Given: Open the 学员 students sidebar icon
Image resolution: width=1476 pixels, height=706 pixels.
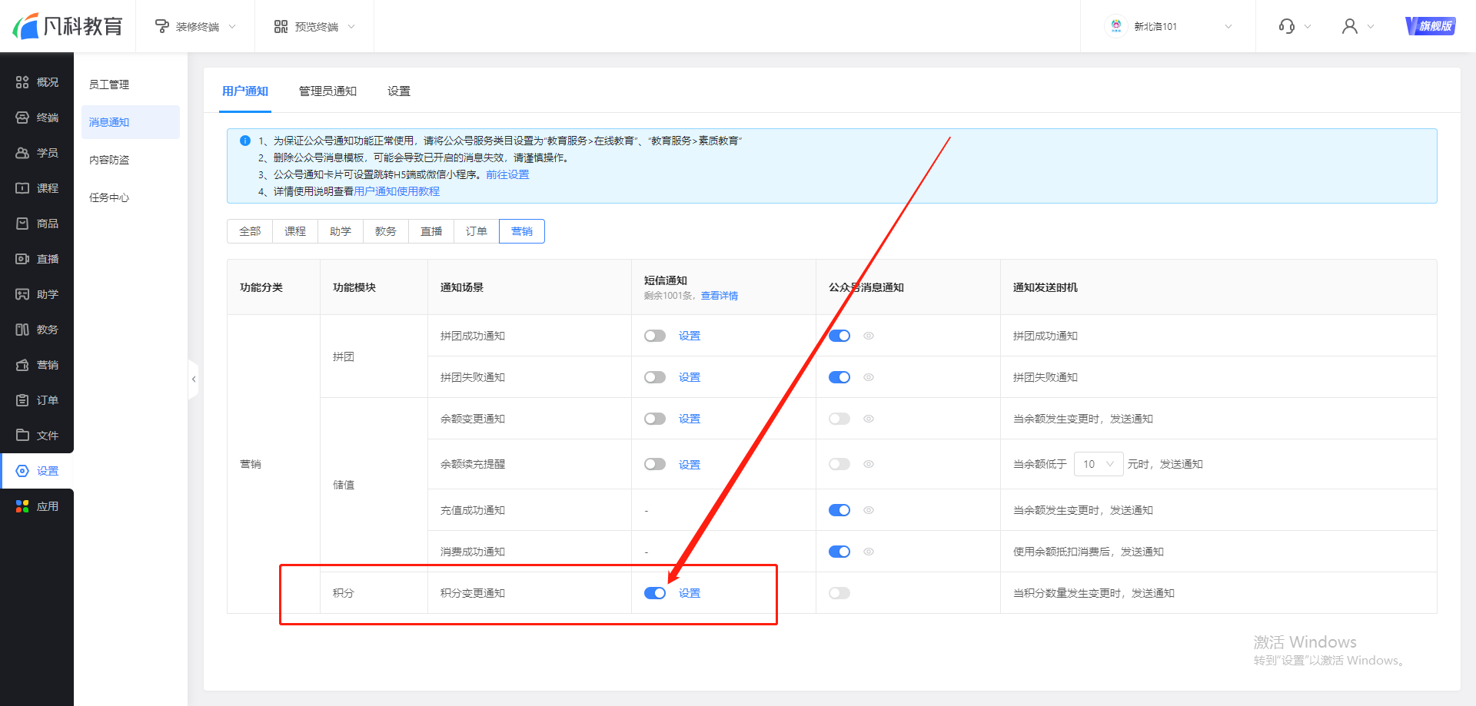Looking at the screenshot, I should [22, 153].
